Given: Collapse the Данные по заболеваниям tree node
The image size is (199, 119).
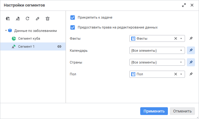Looking at the screenshot, I should [x=6, y=30].
